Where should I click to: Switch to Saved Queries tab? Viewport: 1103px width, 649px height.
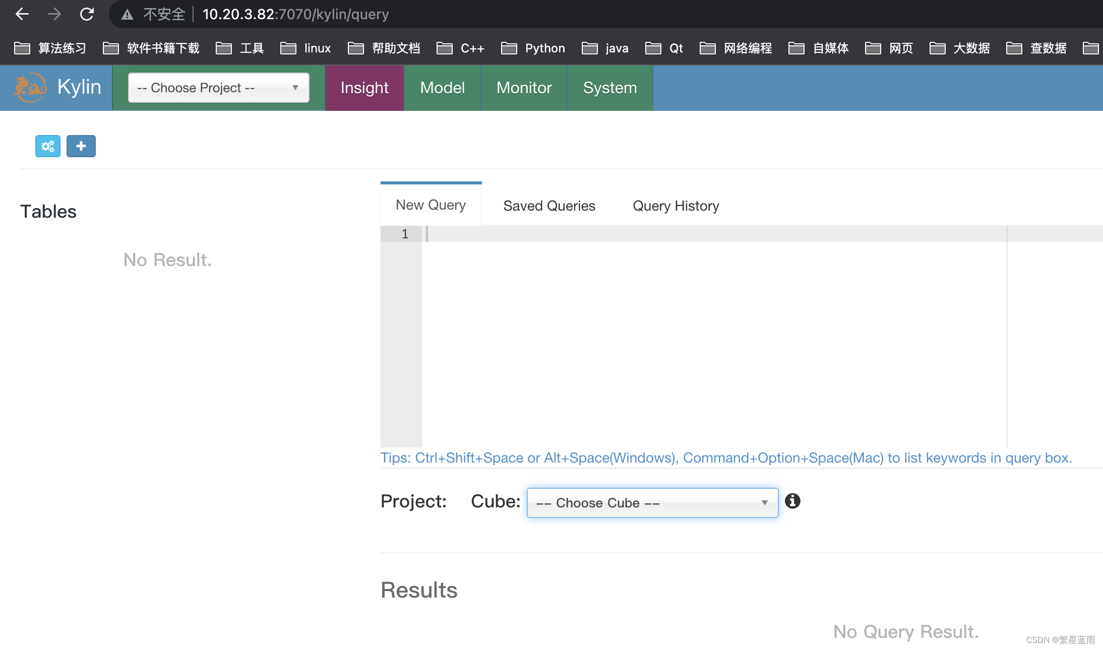[549, 206]
